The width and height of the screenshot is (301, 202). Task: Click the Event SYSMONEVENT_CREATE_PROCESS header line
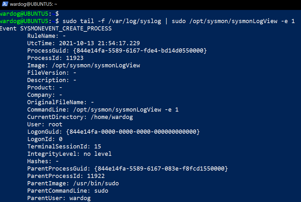point(56,29)
